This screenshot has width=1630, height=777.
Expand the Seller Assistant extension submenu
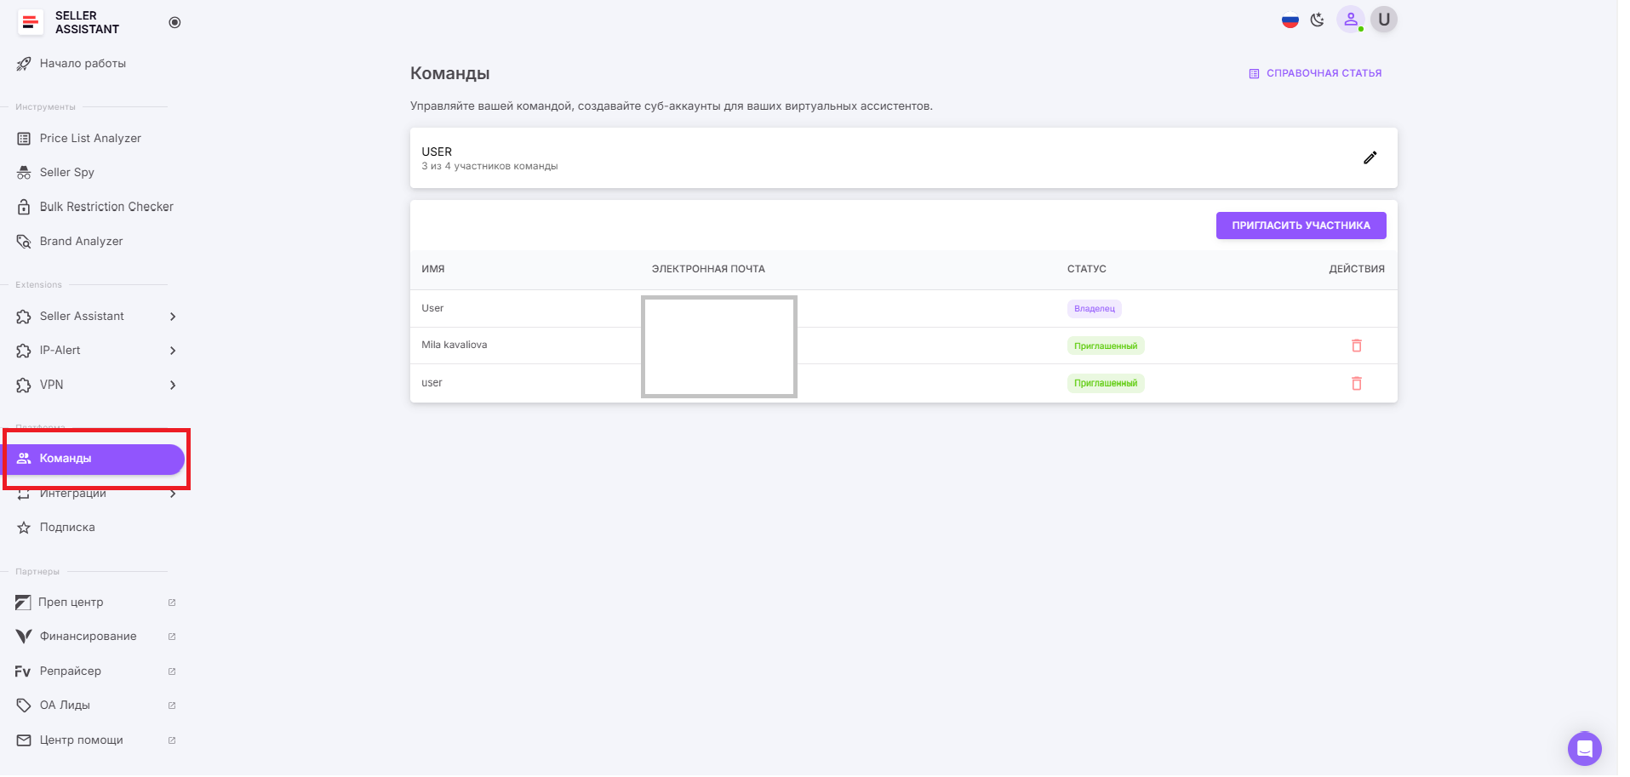tap(173, 317)
